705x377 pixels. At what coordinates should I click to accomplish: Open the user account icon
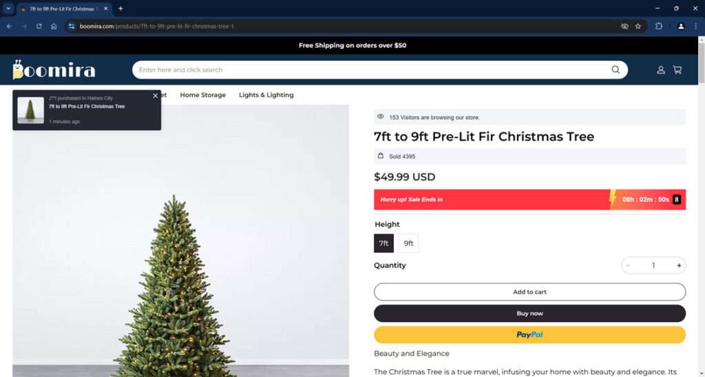pos(660,70)
